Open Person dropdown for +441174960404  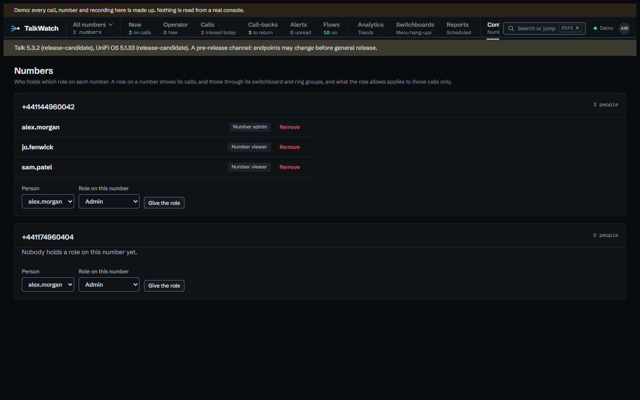pos(48,284)
